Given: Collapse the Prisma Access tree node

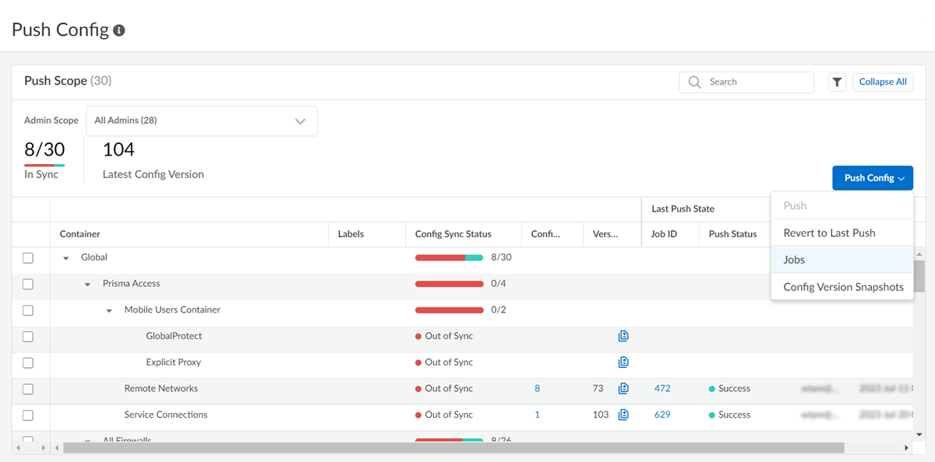Looking at the screenshot, I should [88, 285].
